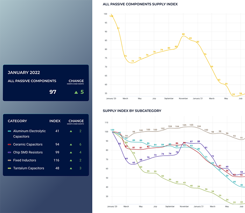Select the Ceramic Capacitors category label

[x=28, y=144]
